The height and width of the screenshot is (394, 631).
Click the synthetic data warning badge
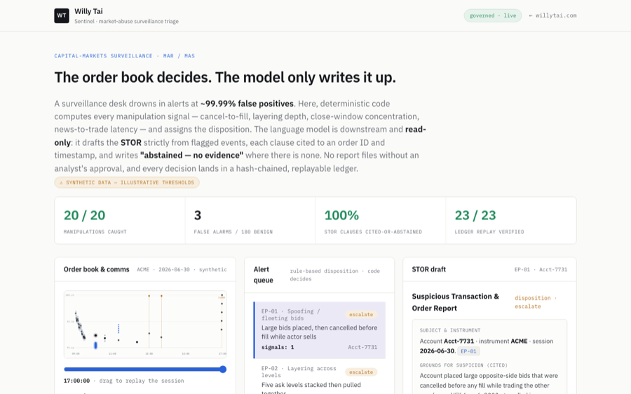pyautogui.click(x=127, y=182)
